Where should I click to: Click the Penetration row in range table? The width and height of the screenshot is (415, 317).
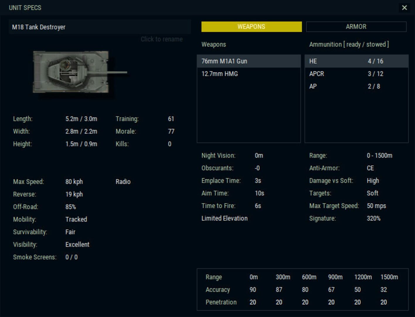(221, 302)
